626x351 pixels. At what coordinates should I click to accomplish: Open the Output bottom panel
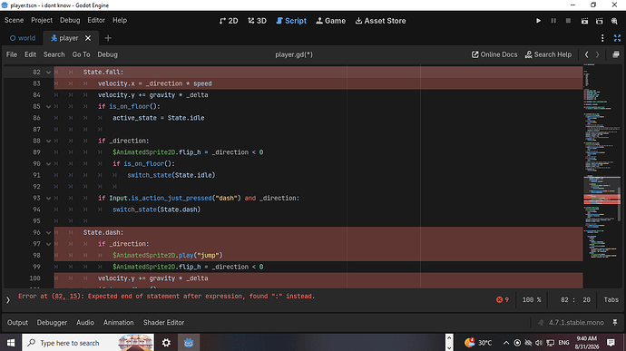(17, 323)
